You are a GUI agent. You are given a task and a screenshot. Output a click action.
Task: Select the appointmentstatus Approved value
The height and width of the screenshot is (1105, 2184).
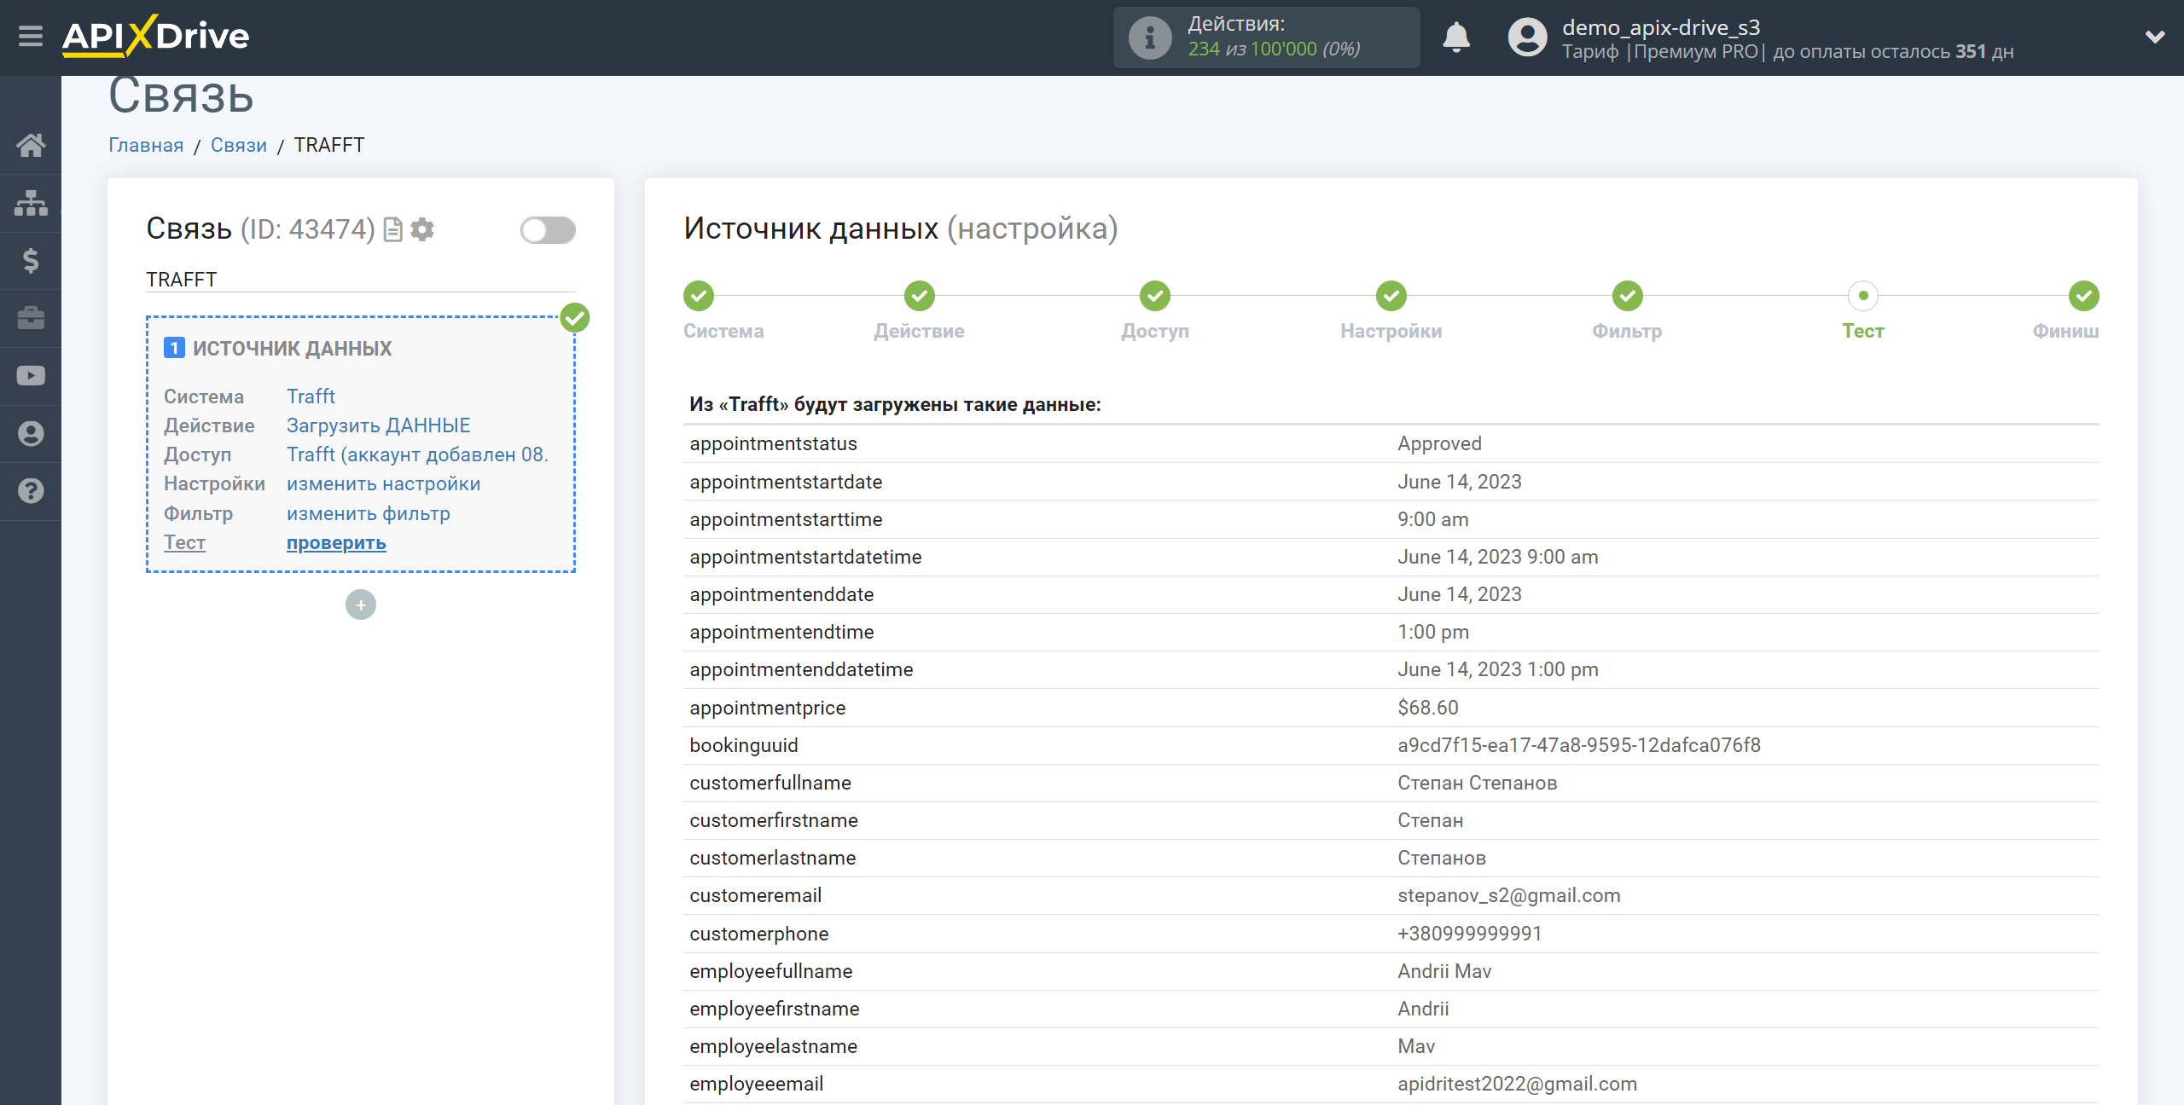1440,443
